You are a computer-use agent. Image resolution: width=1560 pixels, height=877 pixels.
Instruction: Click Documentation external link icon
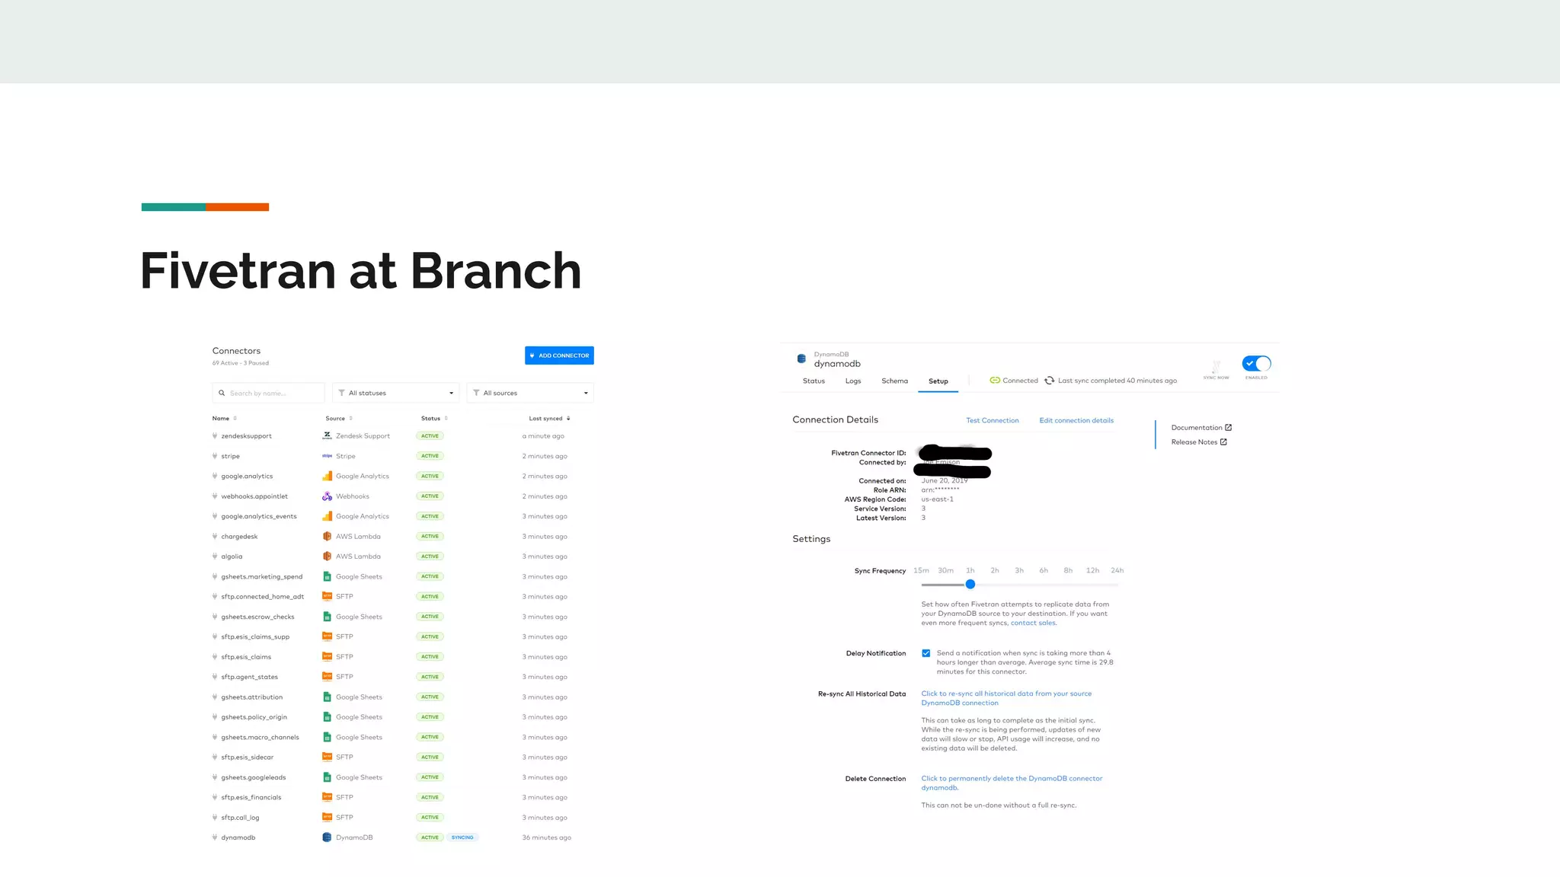1228,427
